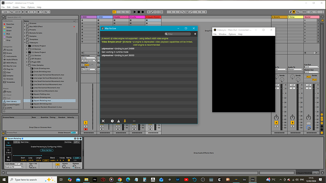This screenshot has width=326, height=183.
Task: Toggle the warning triangle icon in Max window
Action: [x=119, y=121]
